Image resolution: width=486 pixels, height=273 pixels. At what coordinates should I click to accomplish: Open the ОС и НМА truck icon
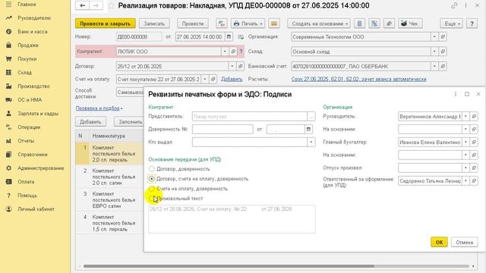8,99
